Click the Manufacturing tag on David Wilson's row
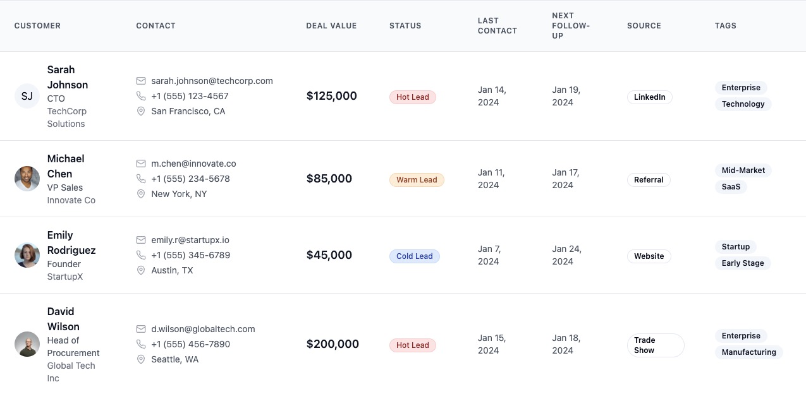The height and width of the screenshot is (394, 806). pos(749,352)
